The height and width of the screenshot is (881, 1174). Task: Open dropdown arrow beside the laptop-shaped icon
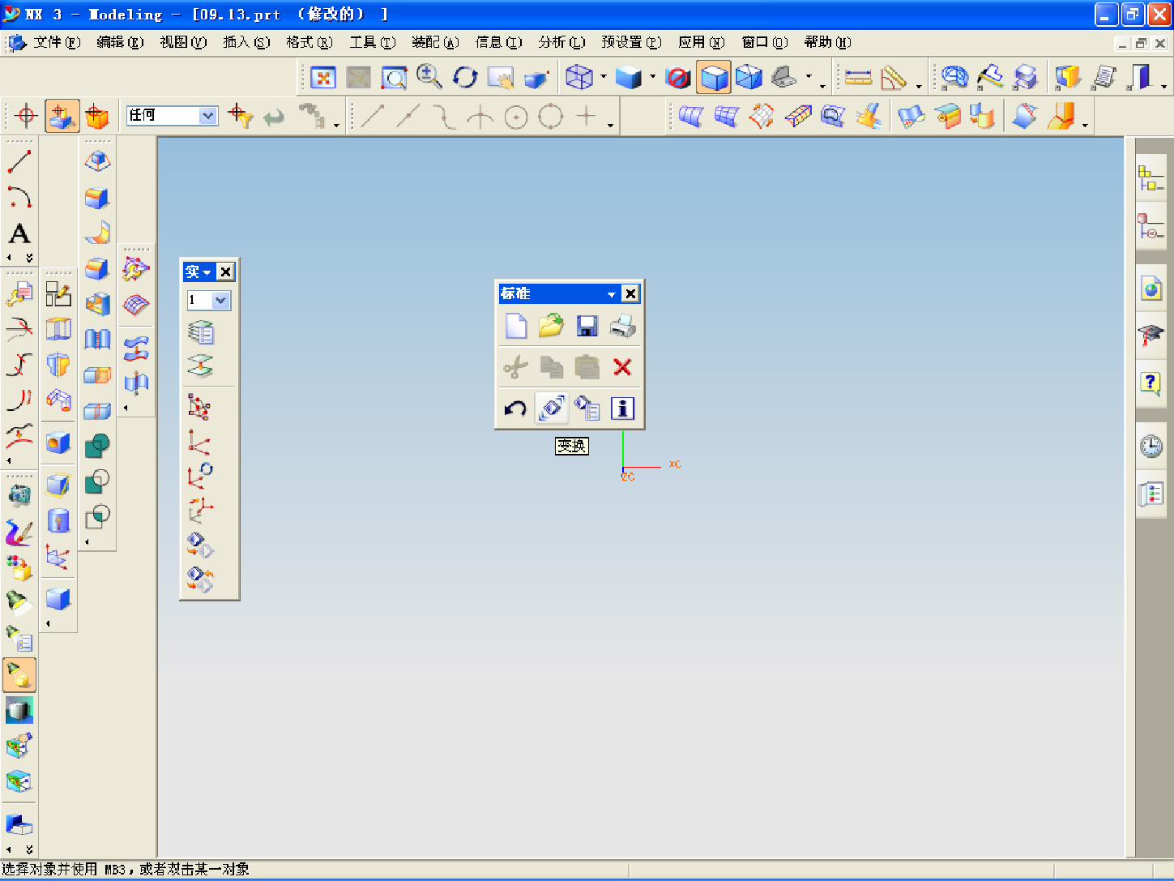[x=809, y=78]
